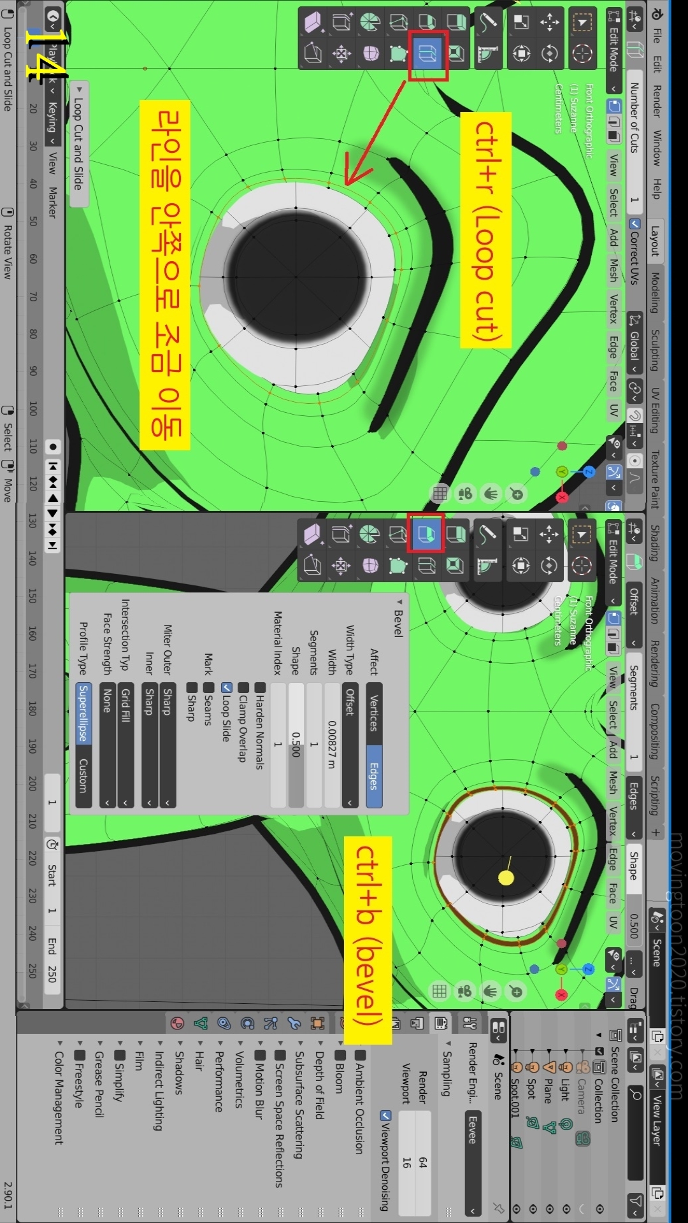
Task: Select the Shear tool in the Loop Cut viewport
Action: pos(313,23)
